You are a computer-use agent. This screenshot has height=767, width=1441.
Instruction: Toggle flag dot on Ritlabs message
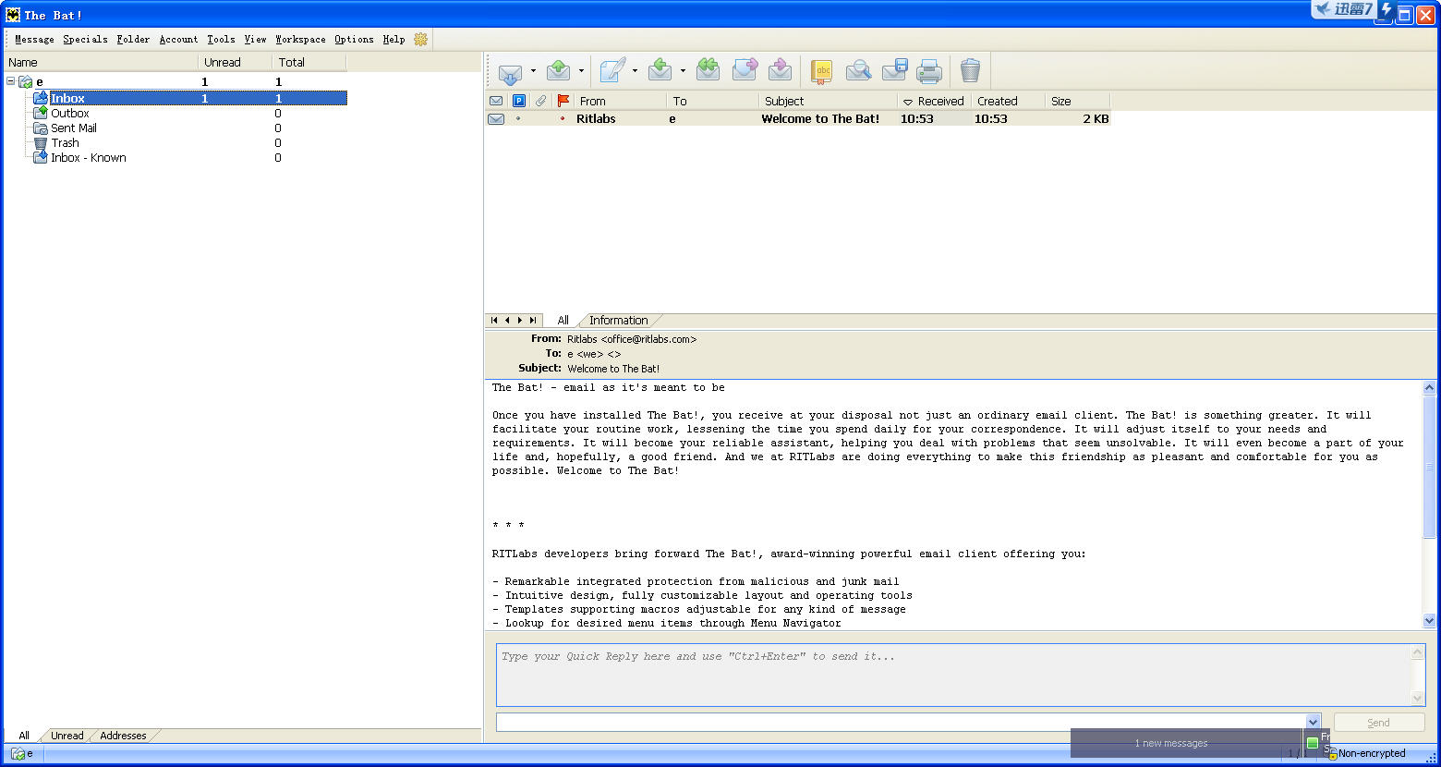pyautogui.click(x=563, y=118)
